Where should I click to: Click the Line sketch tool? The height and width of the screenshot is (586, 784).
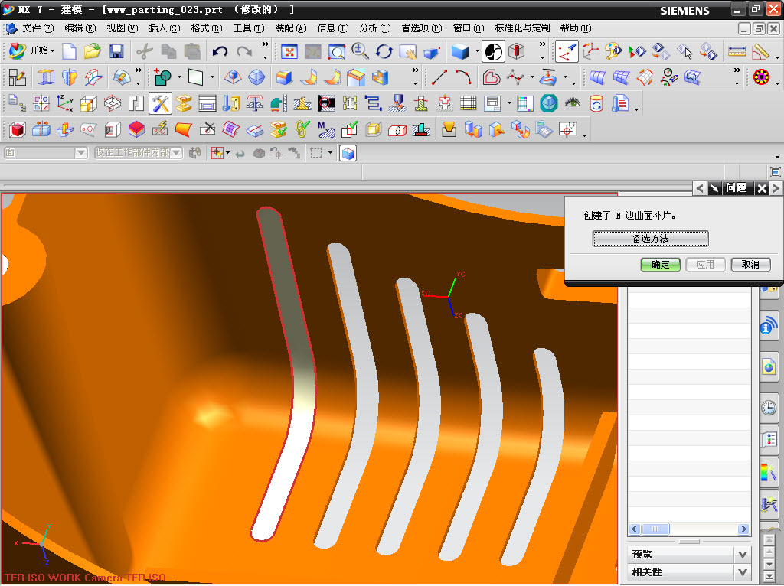click(x=439, y=77)
